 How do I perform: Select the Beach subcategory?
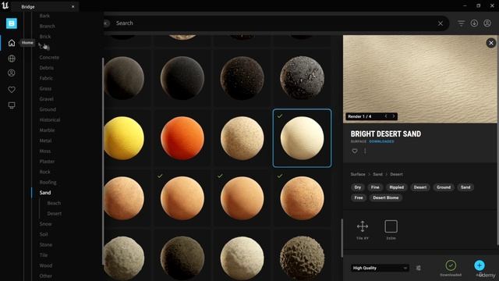(x=54, y=203)
